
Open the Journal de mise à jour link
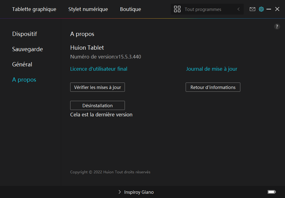[211, 69]
